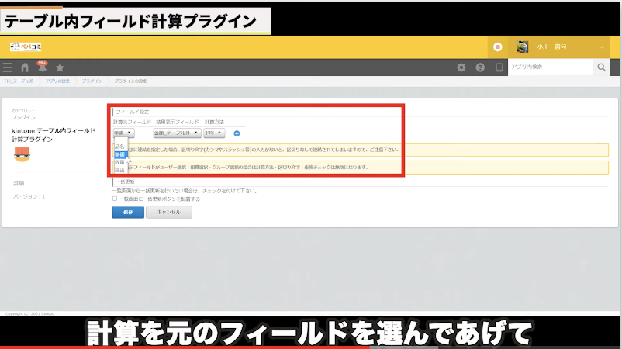Go to the home icon
The width and height of the screenshot is (622, 349).
pyautogui.click(x=25, y=67)
